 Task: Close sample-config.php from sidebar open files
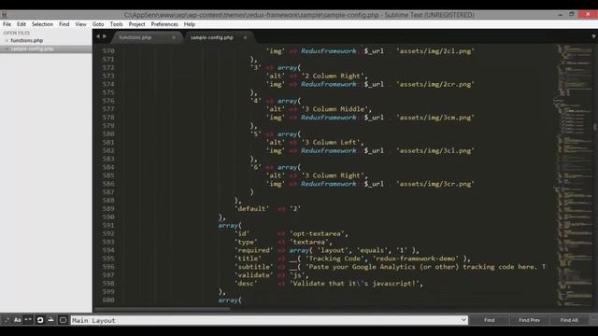click(7, 49)
